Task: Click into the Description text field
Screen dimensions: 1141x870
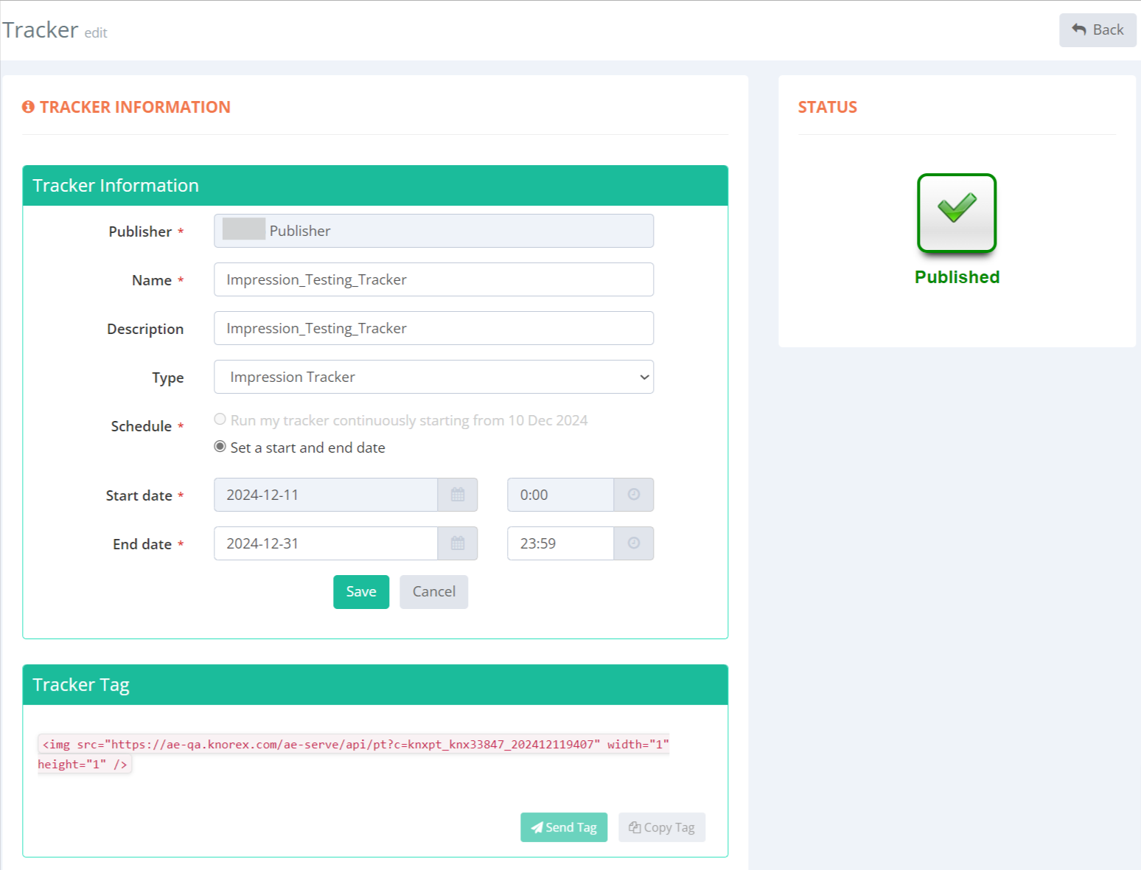Action: point(433,328)
